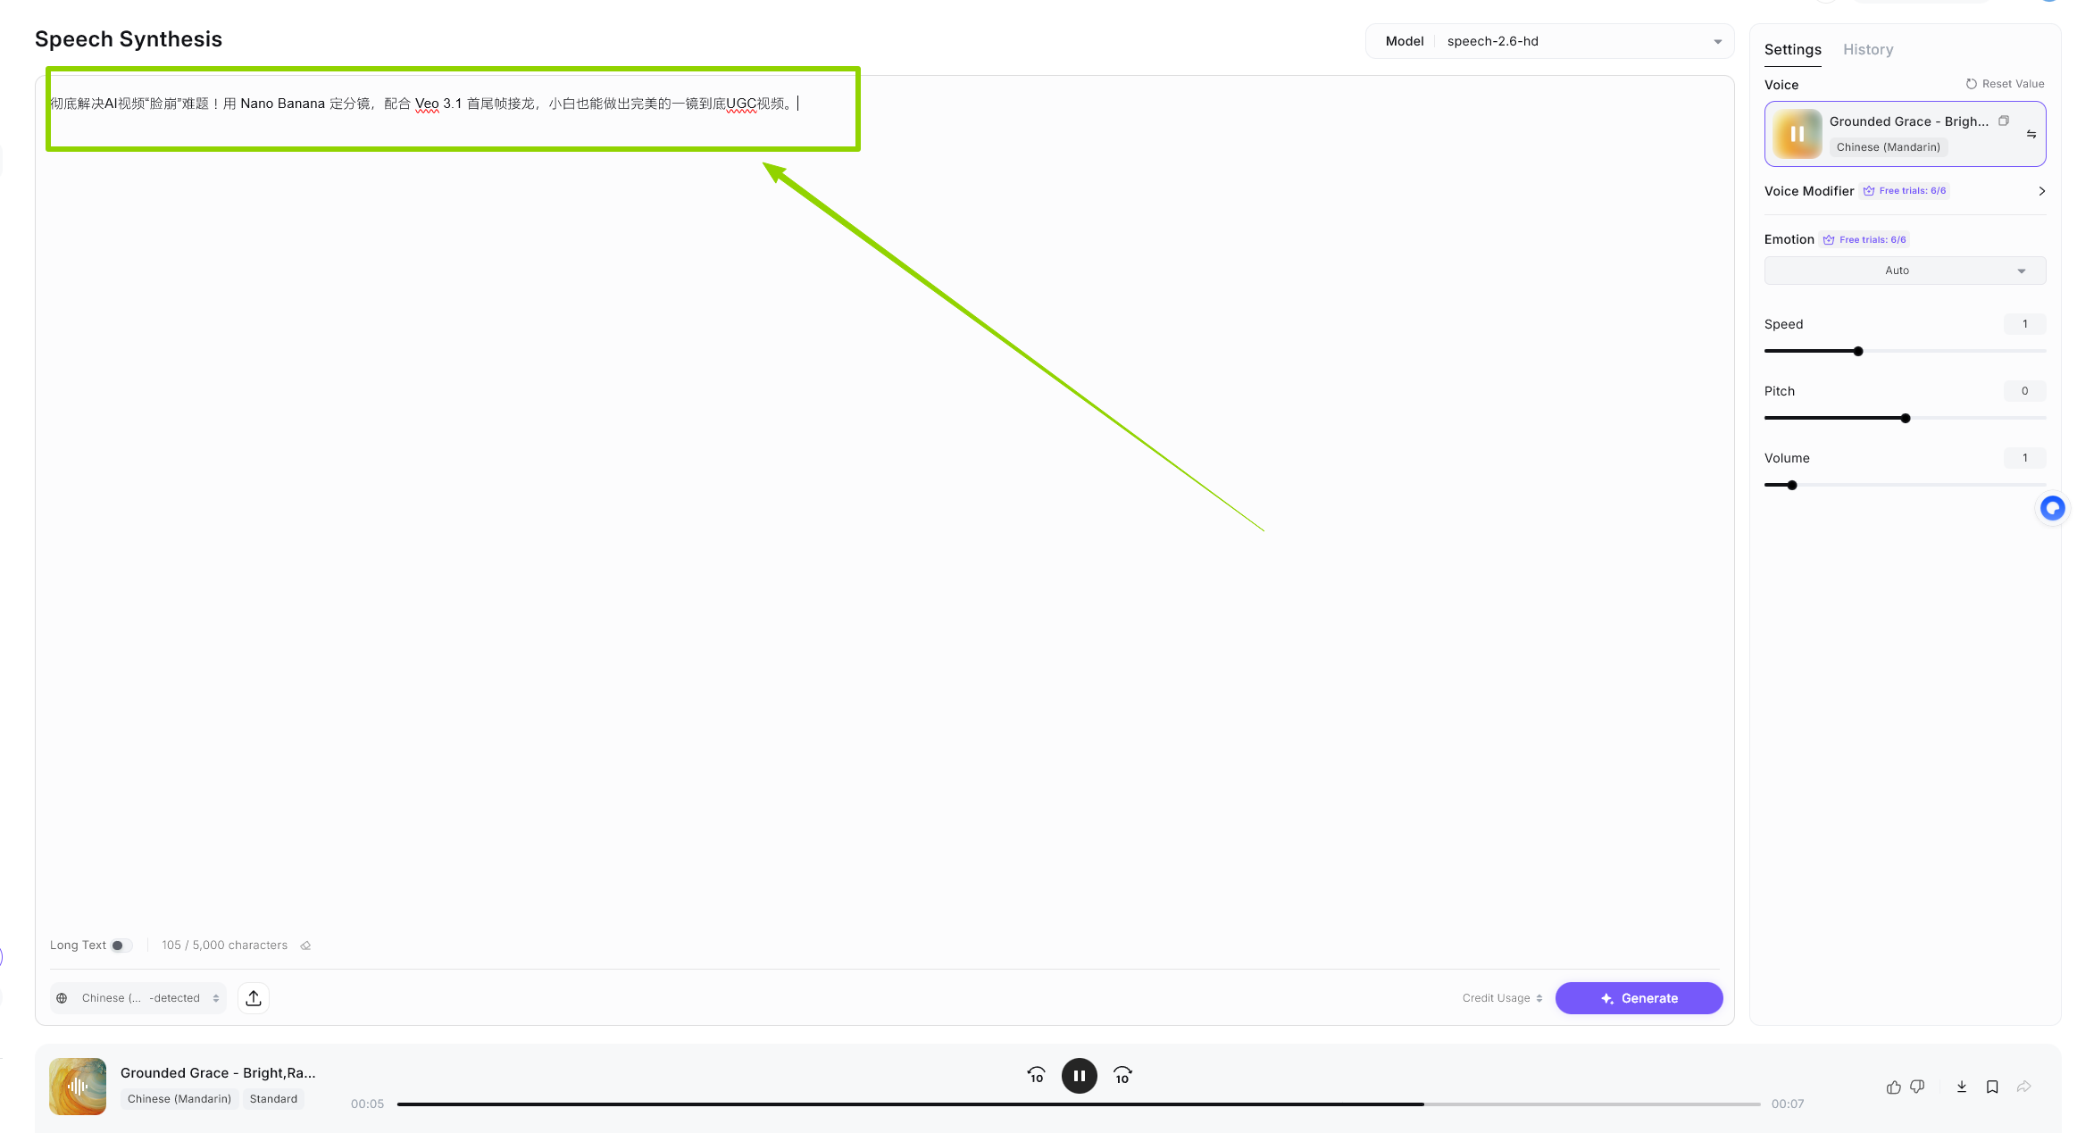Click the upload file icon
This screenshot has height=1133, width=2077.
[254, 998]
